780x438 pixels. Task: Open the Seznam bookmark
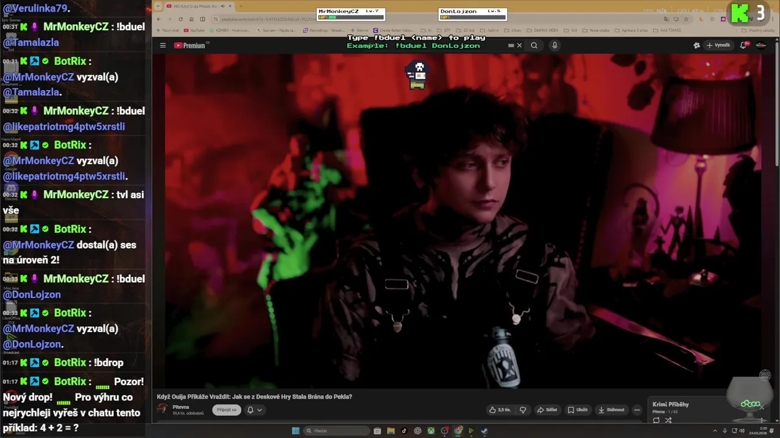click(x=276, y=30)
